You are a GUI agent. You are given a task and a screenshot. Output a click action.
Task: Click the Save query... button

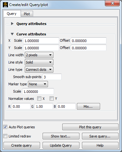[100, 136]
